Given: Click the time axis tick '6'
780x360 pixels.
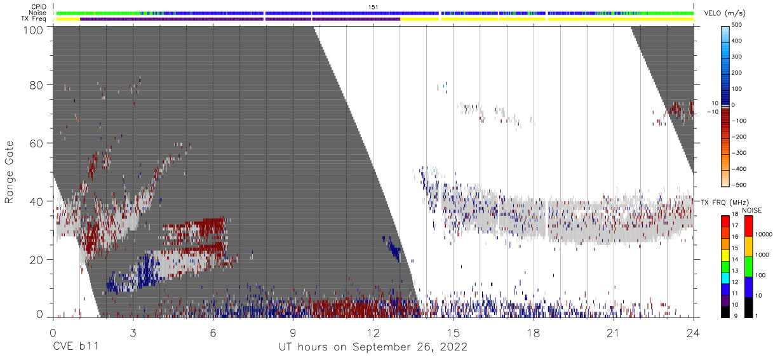Looking at the screenshot, I should [x=213, y=333].
